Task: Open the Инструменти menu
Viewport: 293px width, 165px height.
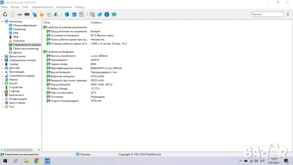Action: pyautogui.click(x=64, y=7)
